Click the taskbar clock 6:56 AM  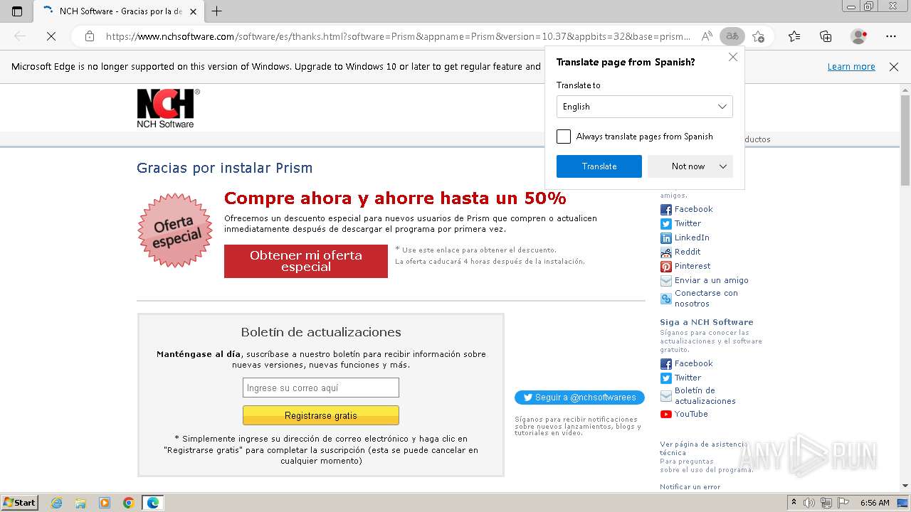coord(875,503)
